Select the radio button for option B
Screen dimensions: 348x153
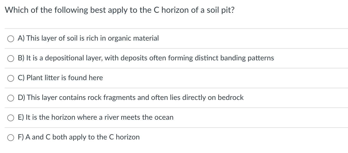coord(10,59)
